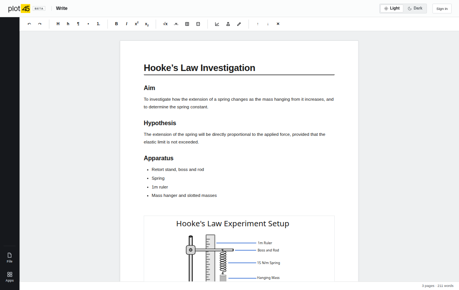The height and width of the screenshot is (290, 459).
Task: Open the Apps sidebar panel
Action: 10,277
